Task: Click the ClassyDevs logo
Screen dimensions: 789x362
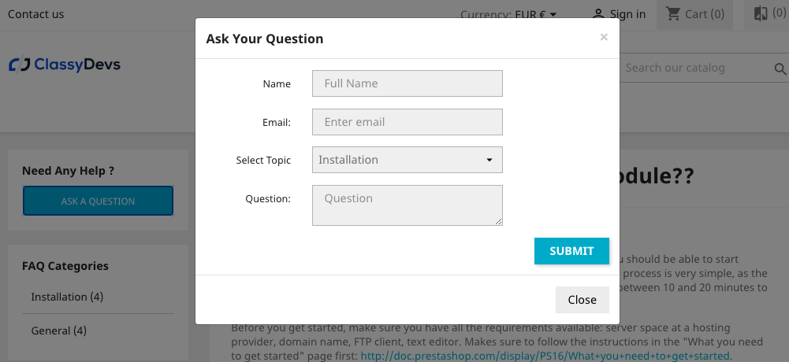Action: coord(65,65)
